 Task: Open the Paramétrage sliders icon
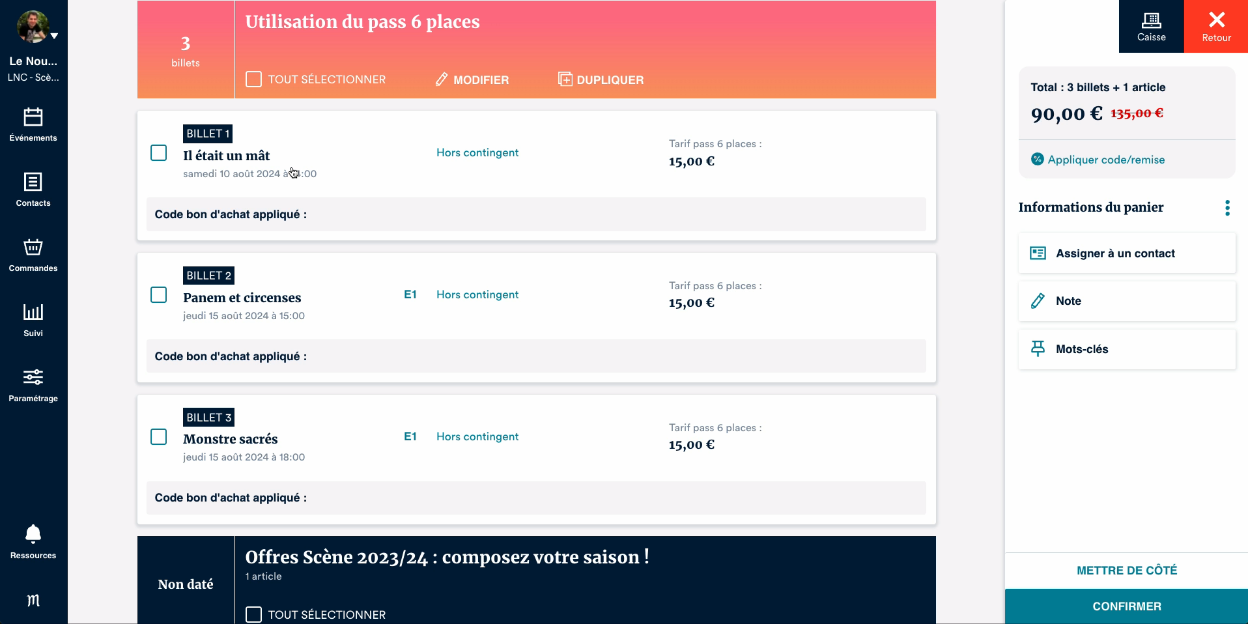(x=33, y=377)
